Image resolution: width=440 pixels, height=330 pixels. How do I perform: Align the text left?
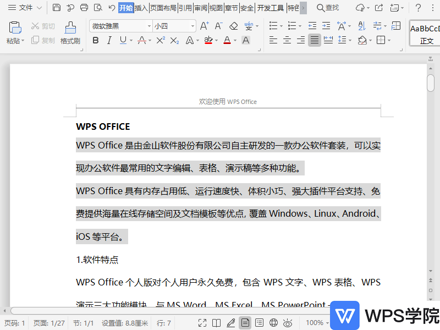coord(273,40)
